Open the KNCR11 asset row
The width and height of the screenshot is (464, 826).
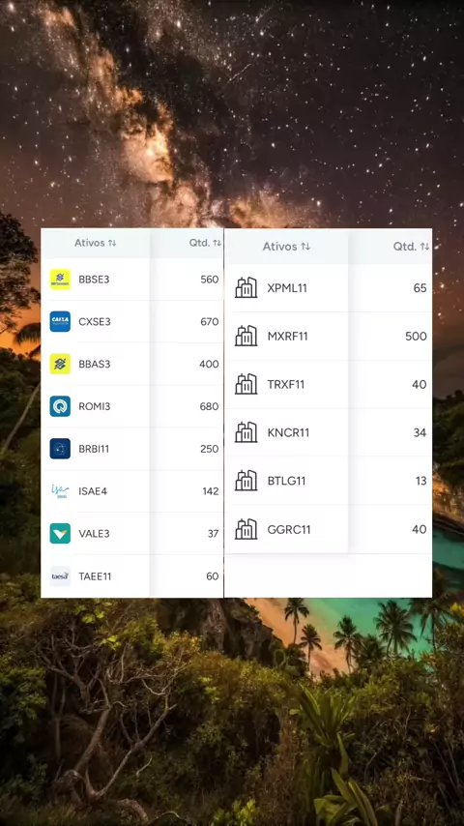329,432
